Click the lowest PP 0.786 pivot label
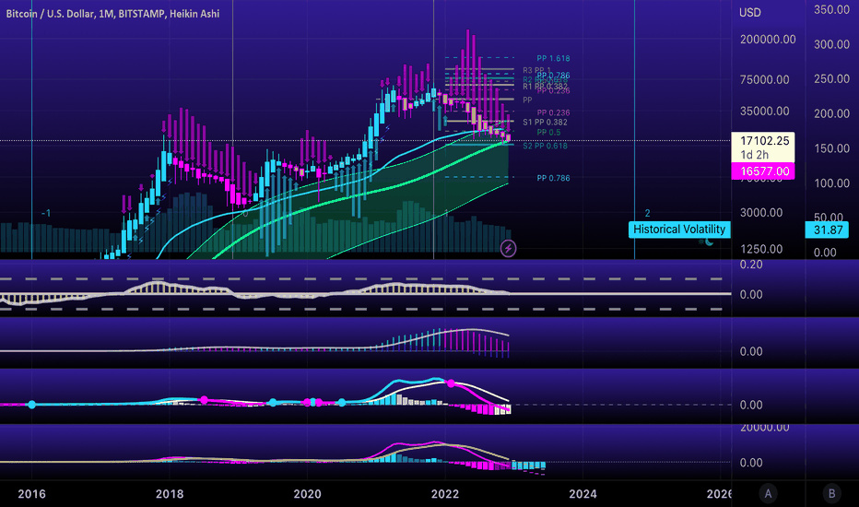859x507 pixels. click(x=553, y=178)
